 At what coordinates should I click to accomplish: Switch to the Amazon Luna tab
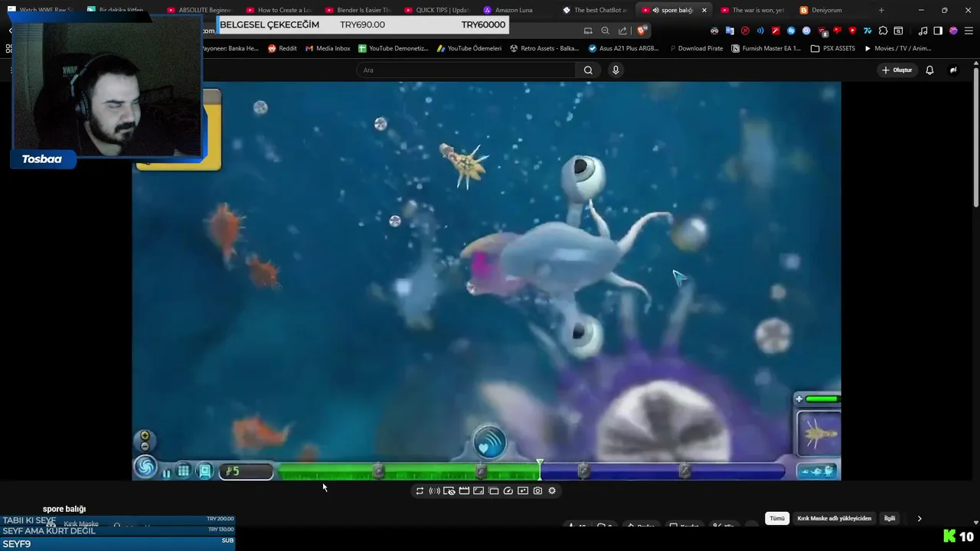(514, 10)
